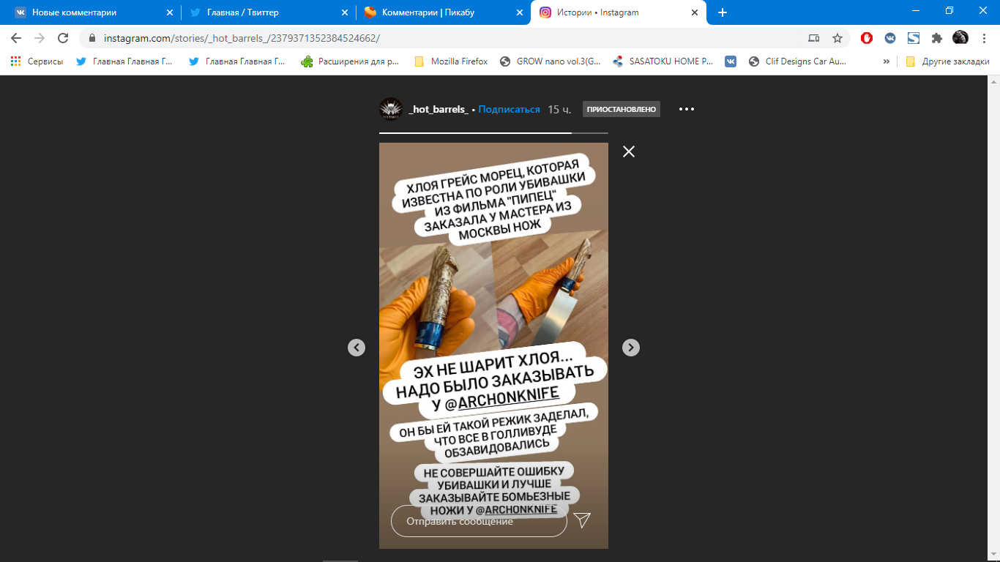
Task: Open the story's three-dot options menu
Action: [x=686, y=109]
